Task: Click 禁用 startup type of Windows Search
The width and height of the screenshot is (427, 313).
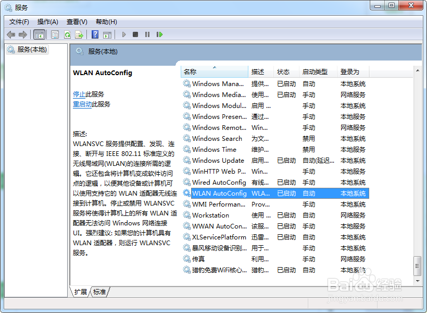Action: [x=309, y=139]
